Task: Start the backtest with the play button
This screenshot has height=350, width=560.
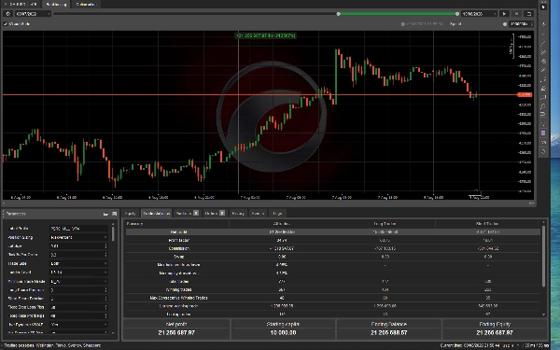Action: [504, 14]
